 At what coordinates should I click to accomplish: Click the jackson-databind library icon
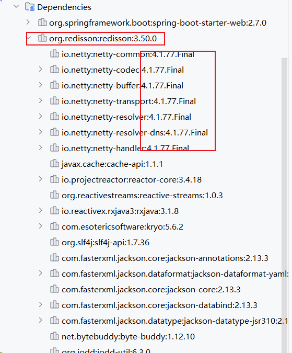pyautogui.click(x=54, y=304)
